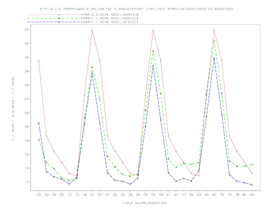275x212 pixels.
Task: Click x-axis tick label 06
Action: pyautogui.click(x=54, y=195)
